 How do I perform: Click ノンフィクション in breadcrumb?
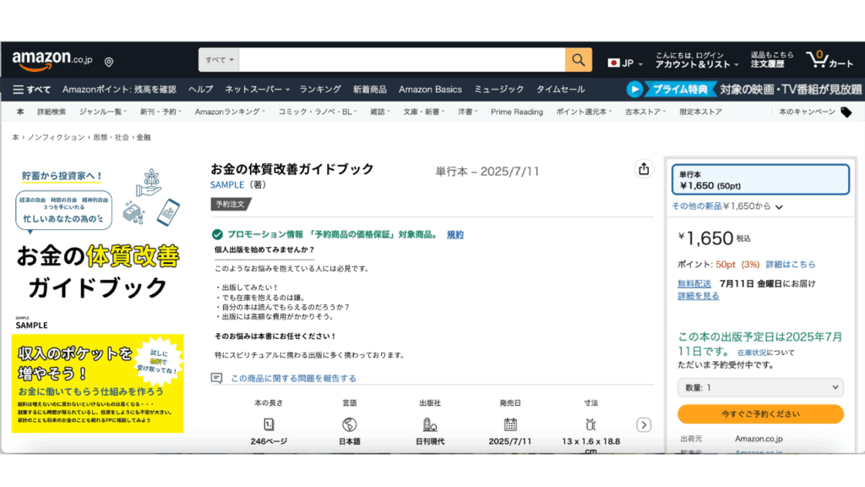point(57,137)
